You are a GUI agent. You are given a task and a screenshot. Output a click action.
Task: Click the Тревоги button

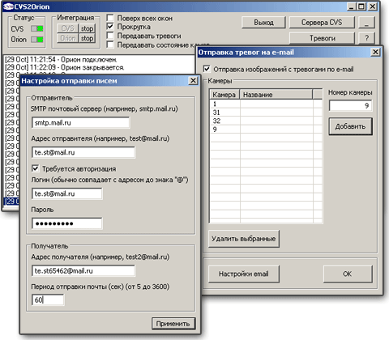pyautogui.click(x=322, y=38)
